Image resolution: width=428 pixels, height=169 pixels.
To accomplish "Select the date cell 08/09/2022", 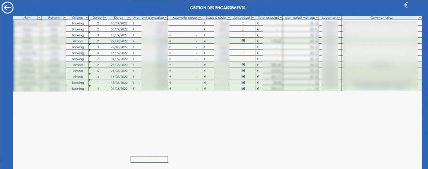I will pos(119,29).
